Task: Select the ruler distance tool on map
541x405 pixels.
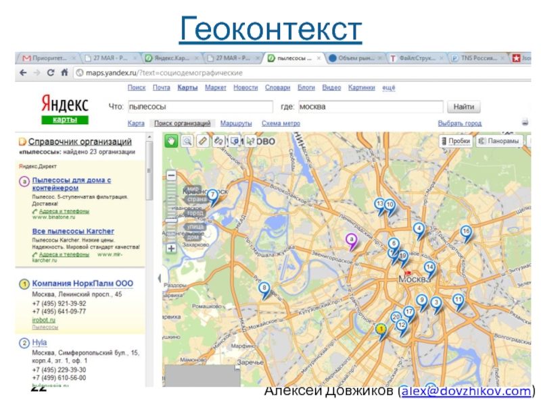Action: (202, 141)
